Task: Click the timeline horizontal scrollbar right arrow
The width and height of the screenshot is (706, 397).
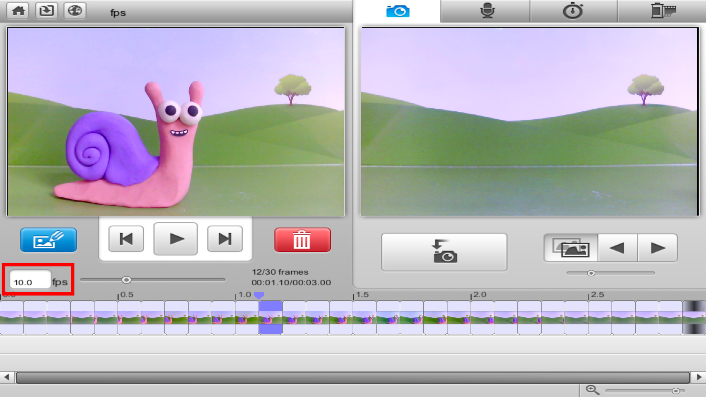Action: tap(698, 377)
